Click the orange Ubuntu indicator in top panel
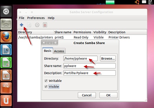 (x=137, y=2)
